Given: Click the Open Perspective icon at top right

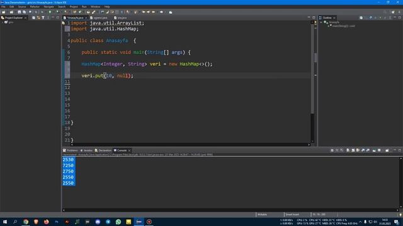Looking at the screenshot, I should (x=393, y=12).
